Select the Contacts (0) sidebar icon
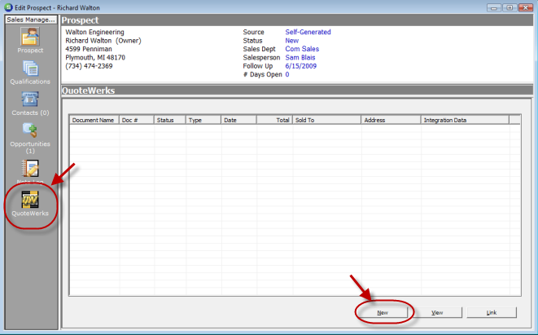The image size is (538, 335). pyautogui.click(x=30, y=100)
